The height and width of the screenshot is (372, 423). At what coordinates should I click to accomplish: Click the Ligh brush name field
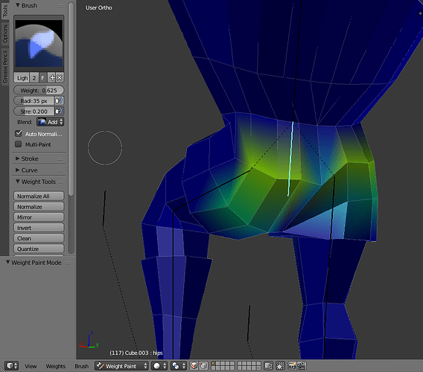click(x=22, y=77)
